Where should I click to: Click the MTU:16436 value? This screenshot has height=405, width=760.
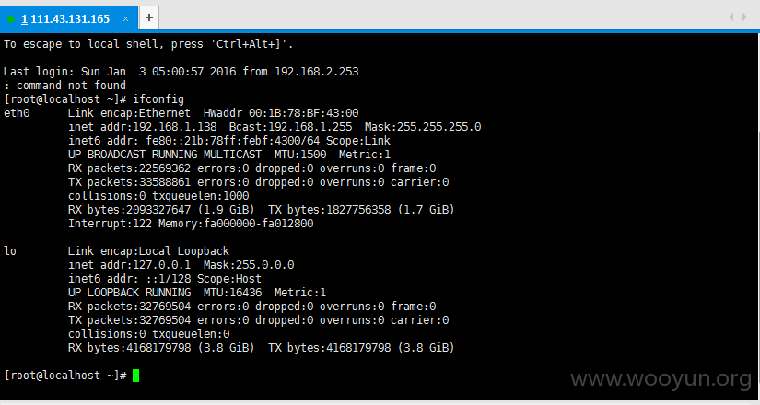pyautogui.click(x=233, y=293)
